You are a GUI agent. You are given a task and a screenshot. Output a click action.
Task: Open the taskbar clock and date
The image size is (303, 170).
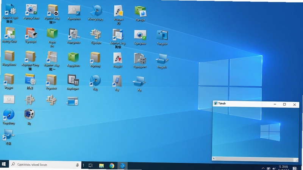283,168
